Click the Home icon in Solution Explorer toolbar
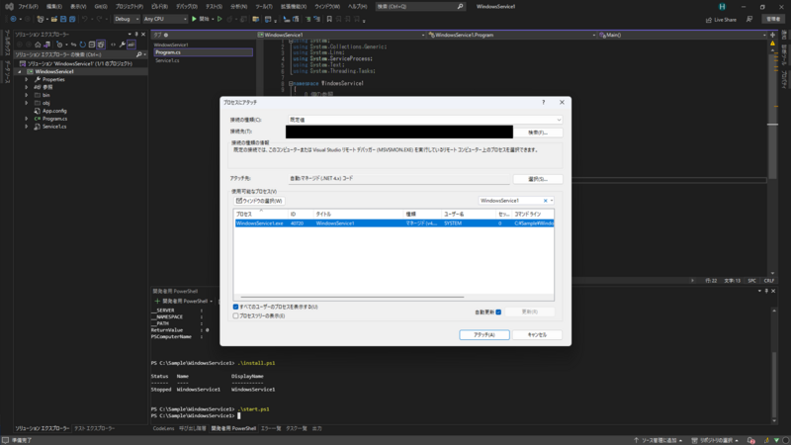The image size is (791, 445). pyautogui.click(x=38, y=44)
